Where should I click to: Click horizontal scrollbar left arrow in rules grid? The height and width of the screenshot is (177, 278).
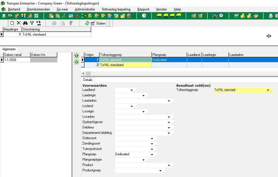click(83, 73)
